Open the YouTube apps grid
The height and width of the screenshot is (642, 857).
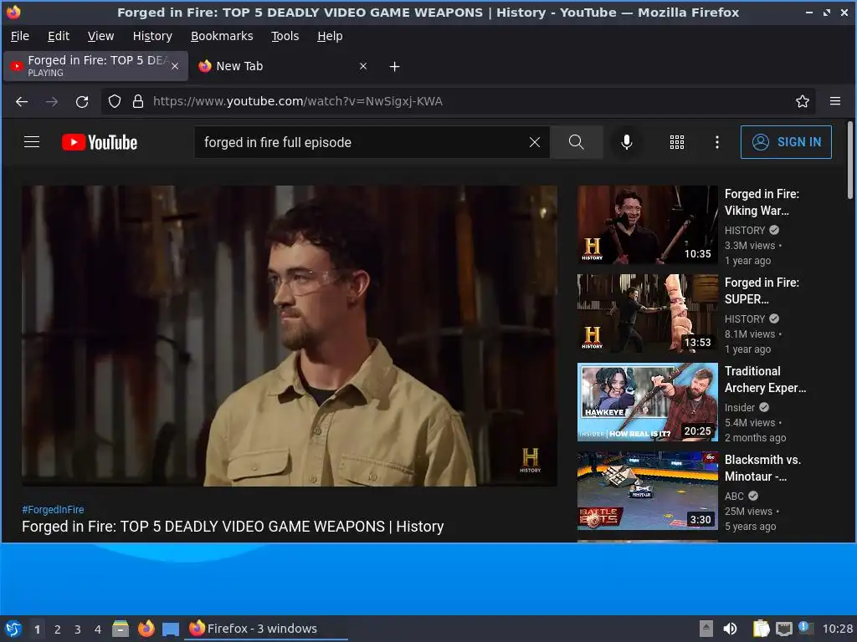pos(676,142)
